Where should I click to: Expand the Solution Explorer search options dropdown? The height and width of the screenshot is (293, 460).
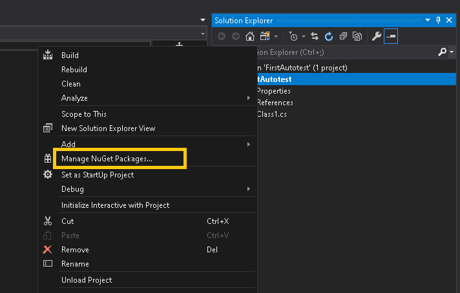pyautogui.click(x=451, y=52)
